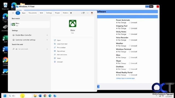Click the Recycle Bin desktop icon
This screenshot has height=98, width=175.
pos(5,6)
